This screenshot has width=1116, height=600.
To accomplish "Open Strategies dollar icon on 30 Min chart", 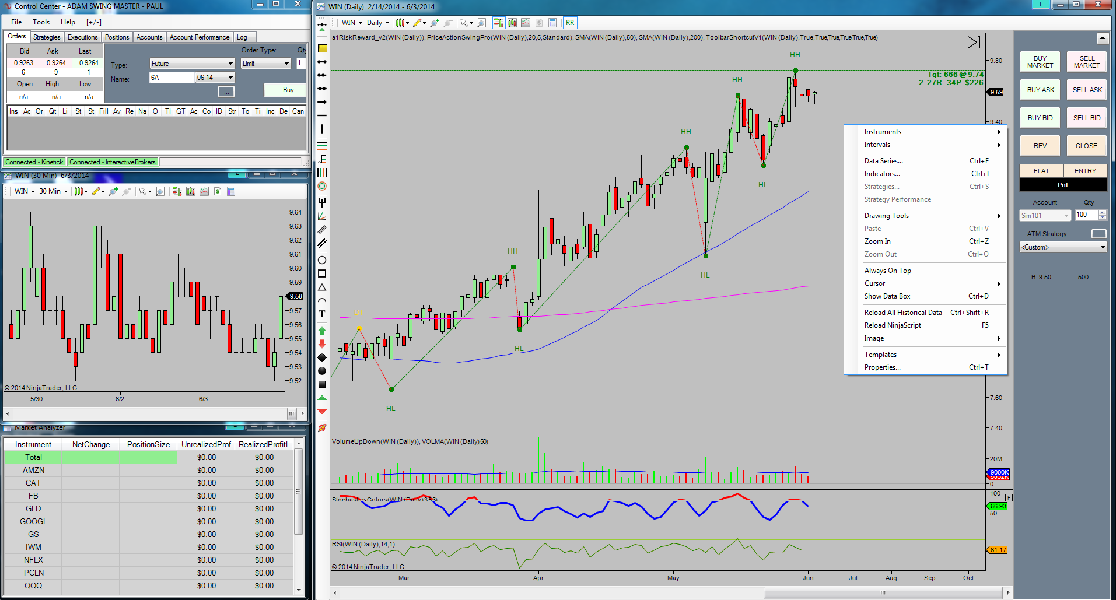I will tap(218, 191).
